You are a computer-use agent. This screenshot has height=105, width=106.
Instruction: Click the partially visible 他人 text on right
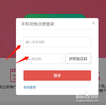[102, 86]
